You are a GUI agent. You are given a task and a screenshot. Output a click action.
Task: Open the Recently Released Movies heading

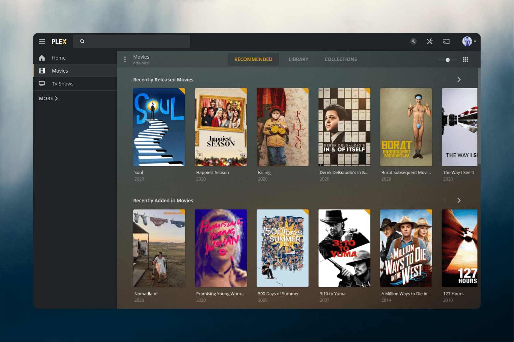pyautogui.click(x=163, y=79)
